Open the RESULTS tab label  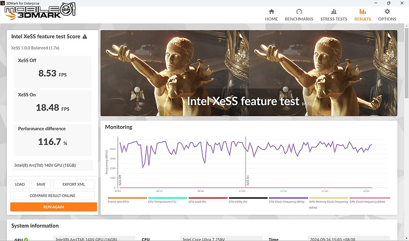[362, 19]
